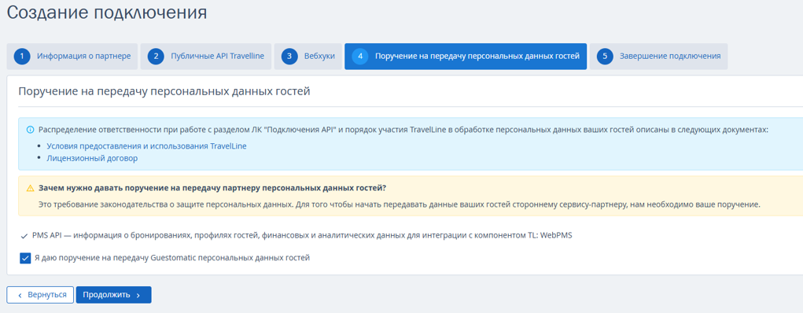The image size is (803, 313).
Task: Open 'Завершение подключения' step tab
Action: (x=658, y=57)
